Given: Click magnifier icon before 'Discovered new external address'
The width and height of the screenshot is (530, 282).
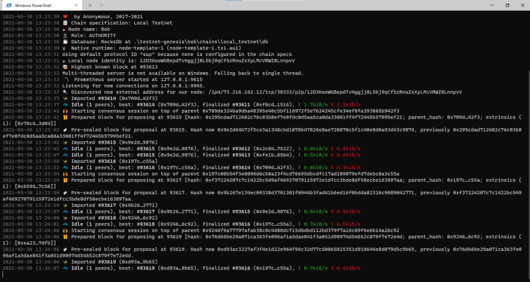Looking at the screenshot, I should point(65,92).
